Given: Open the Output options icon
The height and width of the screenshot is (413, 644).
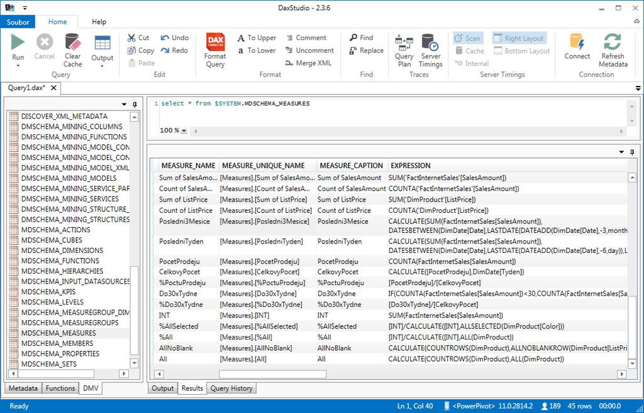Looking at the screenshot, I should click(x=103, y=43).
